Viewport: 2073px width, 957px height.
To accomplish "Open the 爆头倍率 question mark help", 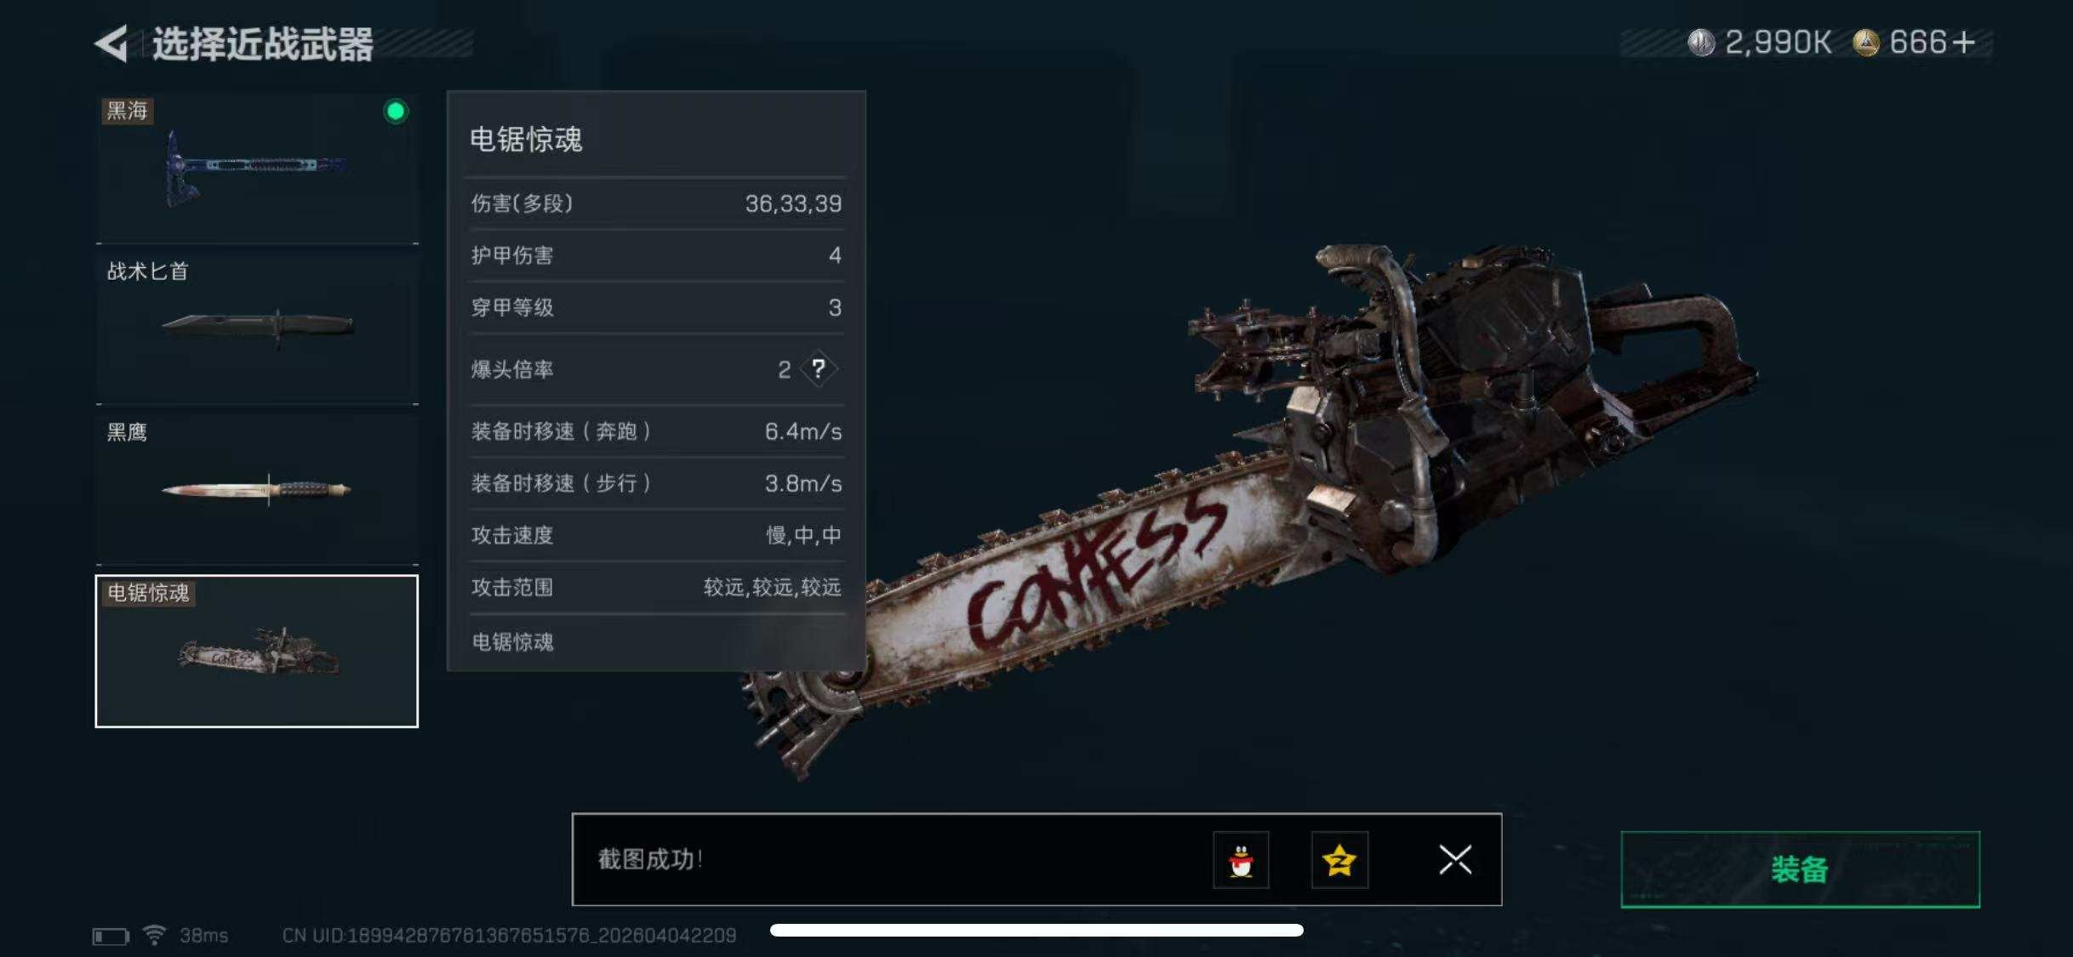I will tap(818, 369).
